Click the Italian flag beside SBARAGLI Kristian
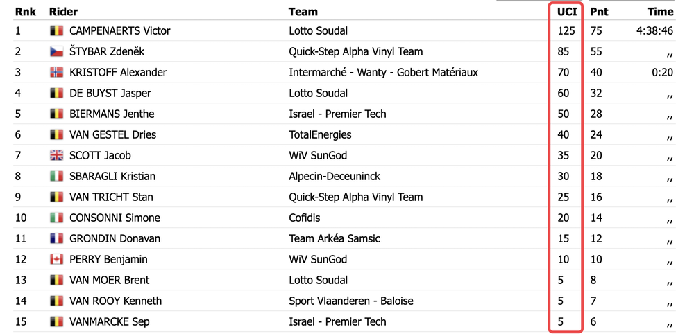 (57, 177)
